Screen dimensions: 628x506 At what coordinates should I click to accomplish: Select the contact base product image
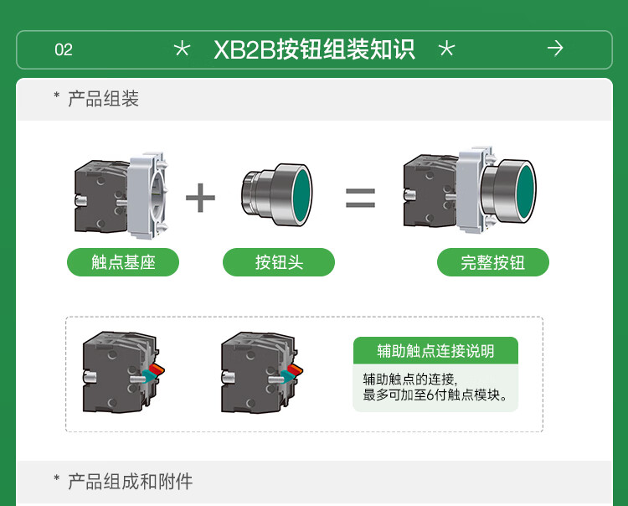pos(121,195)
